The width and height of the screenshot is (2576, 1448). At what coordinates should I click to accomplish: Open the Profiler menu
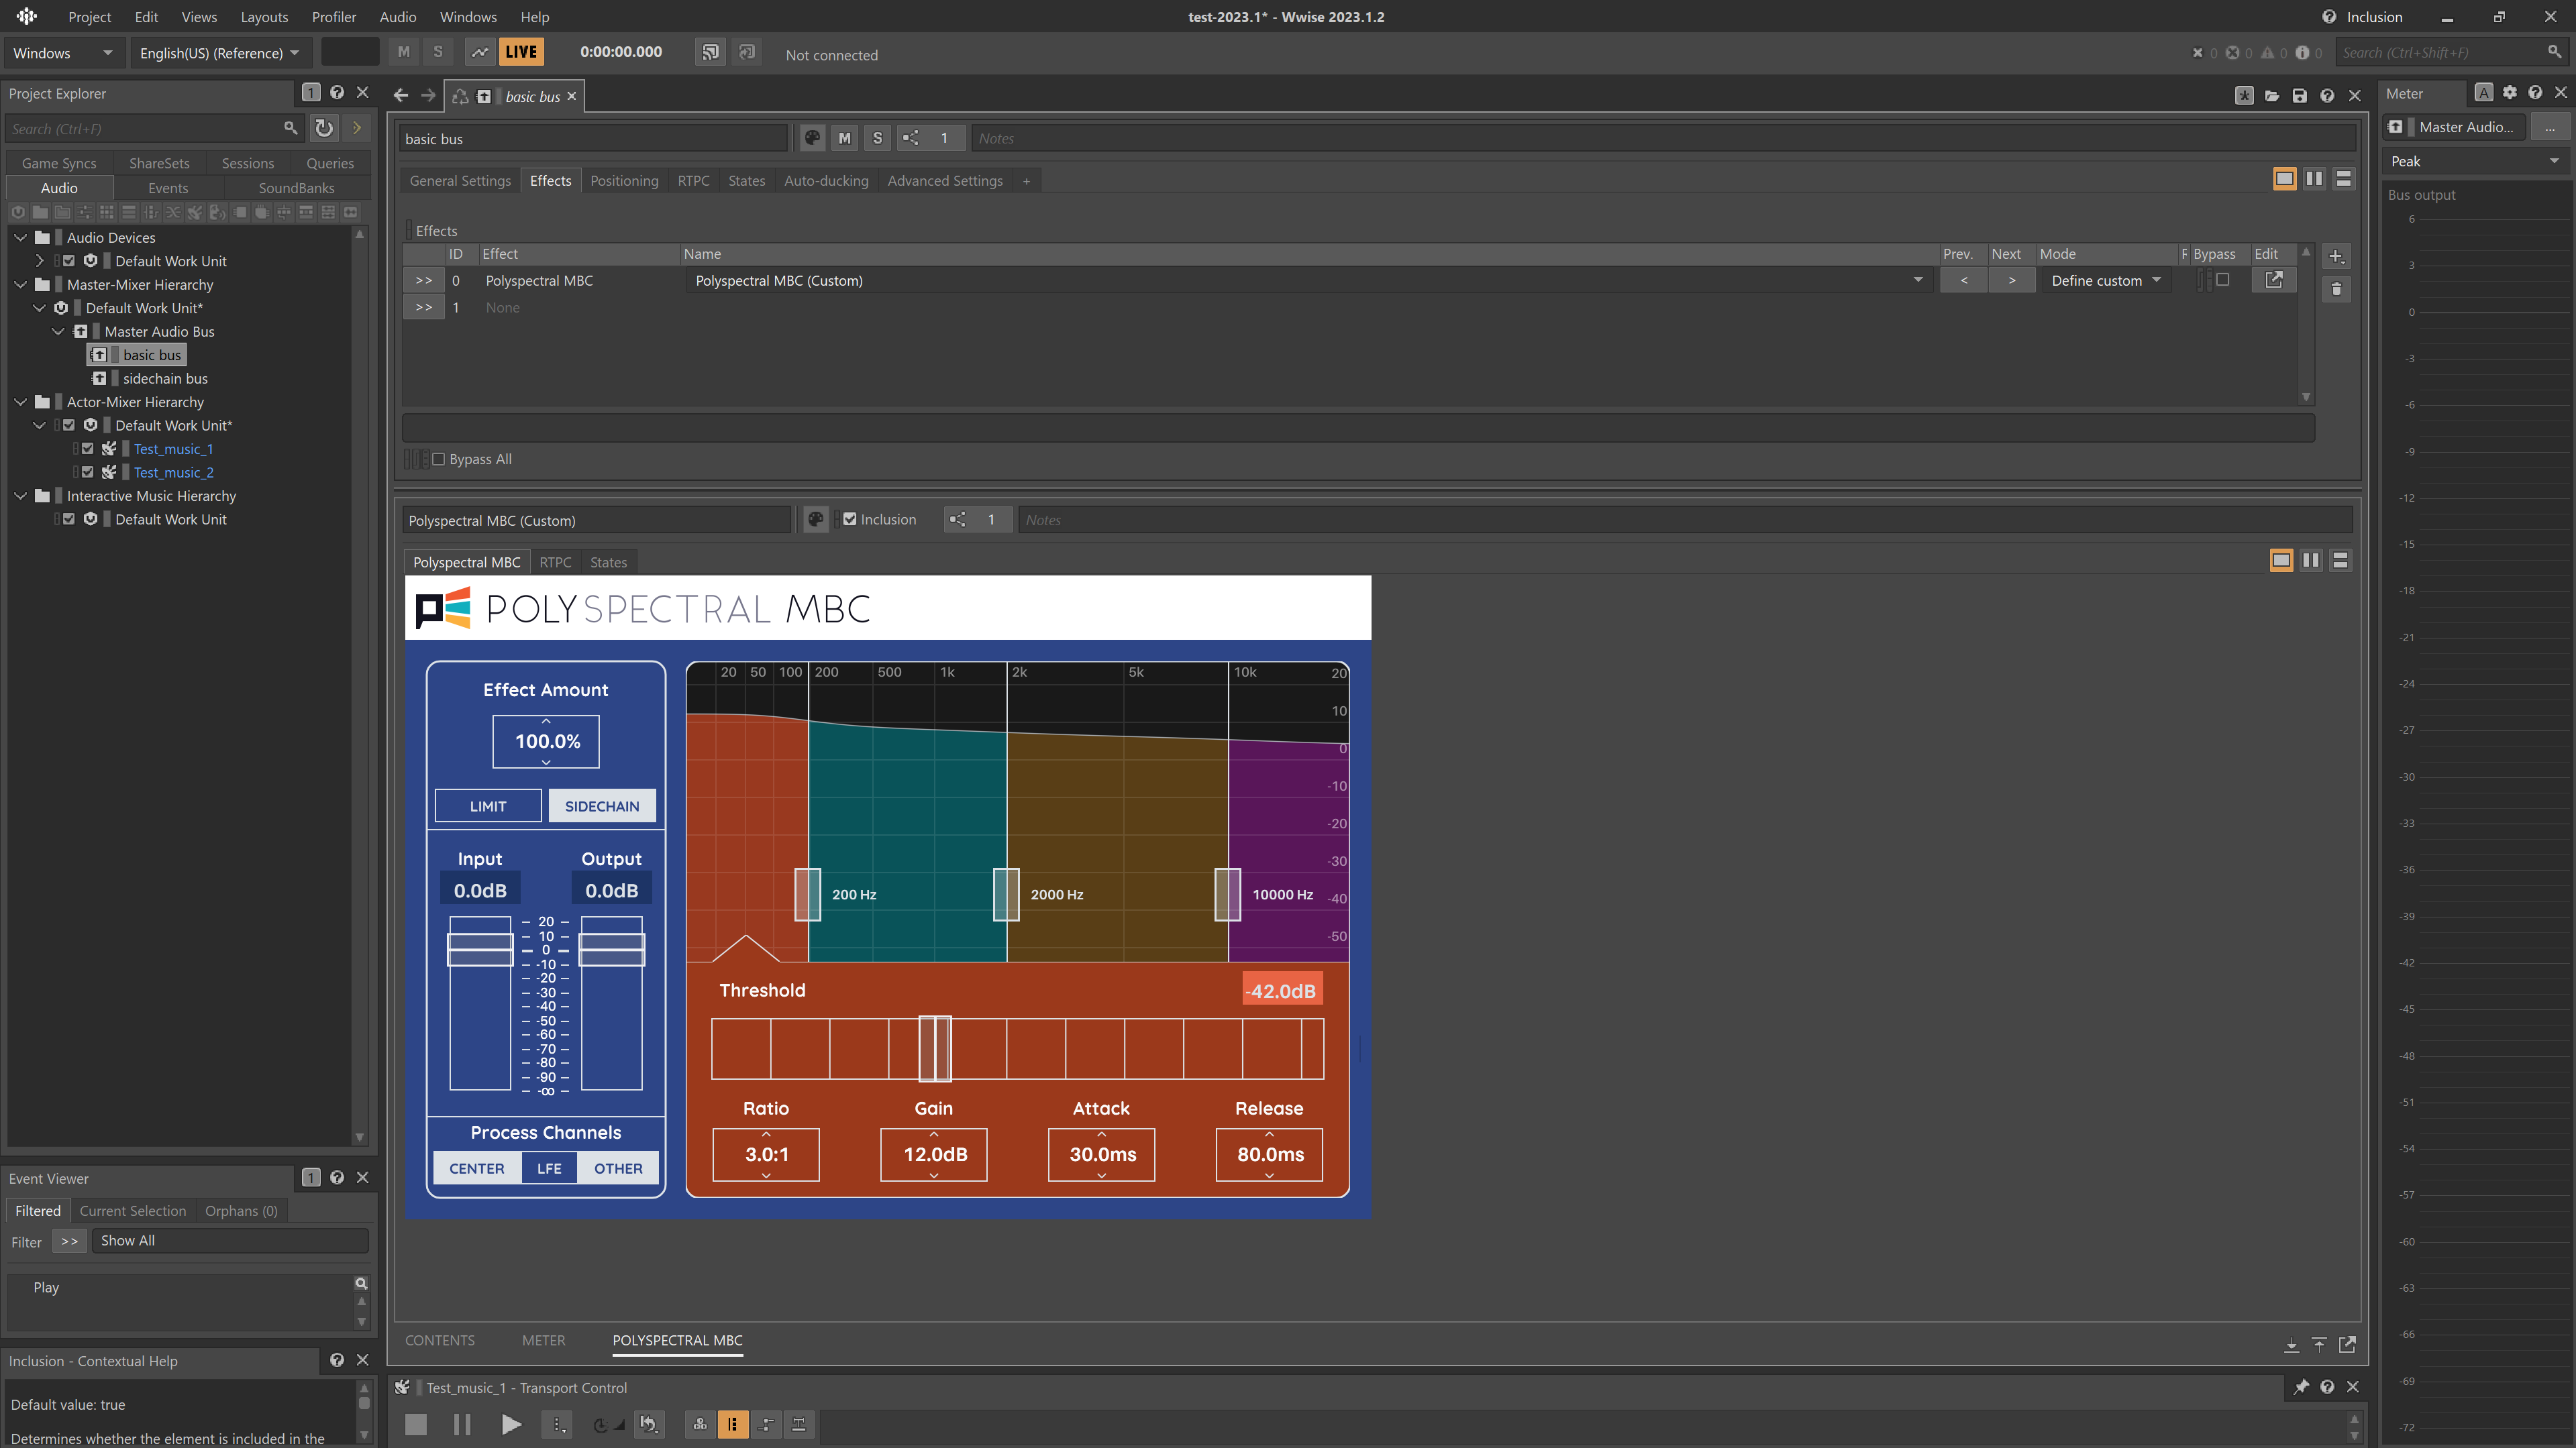point(334,16)
